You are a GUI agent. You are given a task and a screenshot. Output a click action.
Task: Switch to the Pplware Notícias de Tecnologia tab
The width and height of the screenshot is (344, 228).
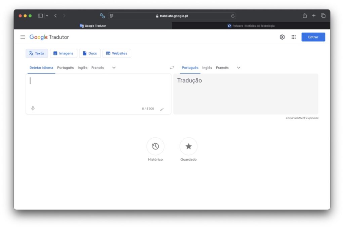(251, 26)
